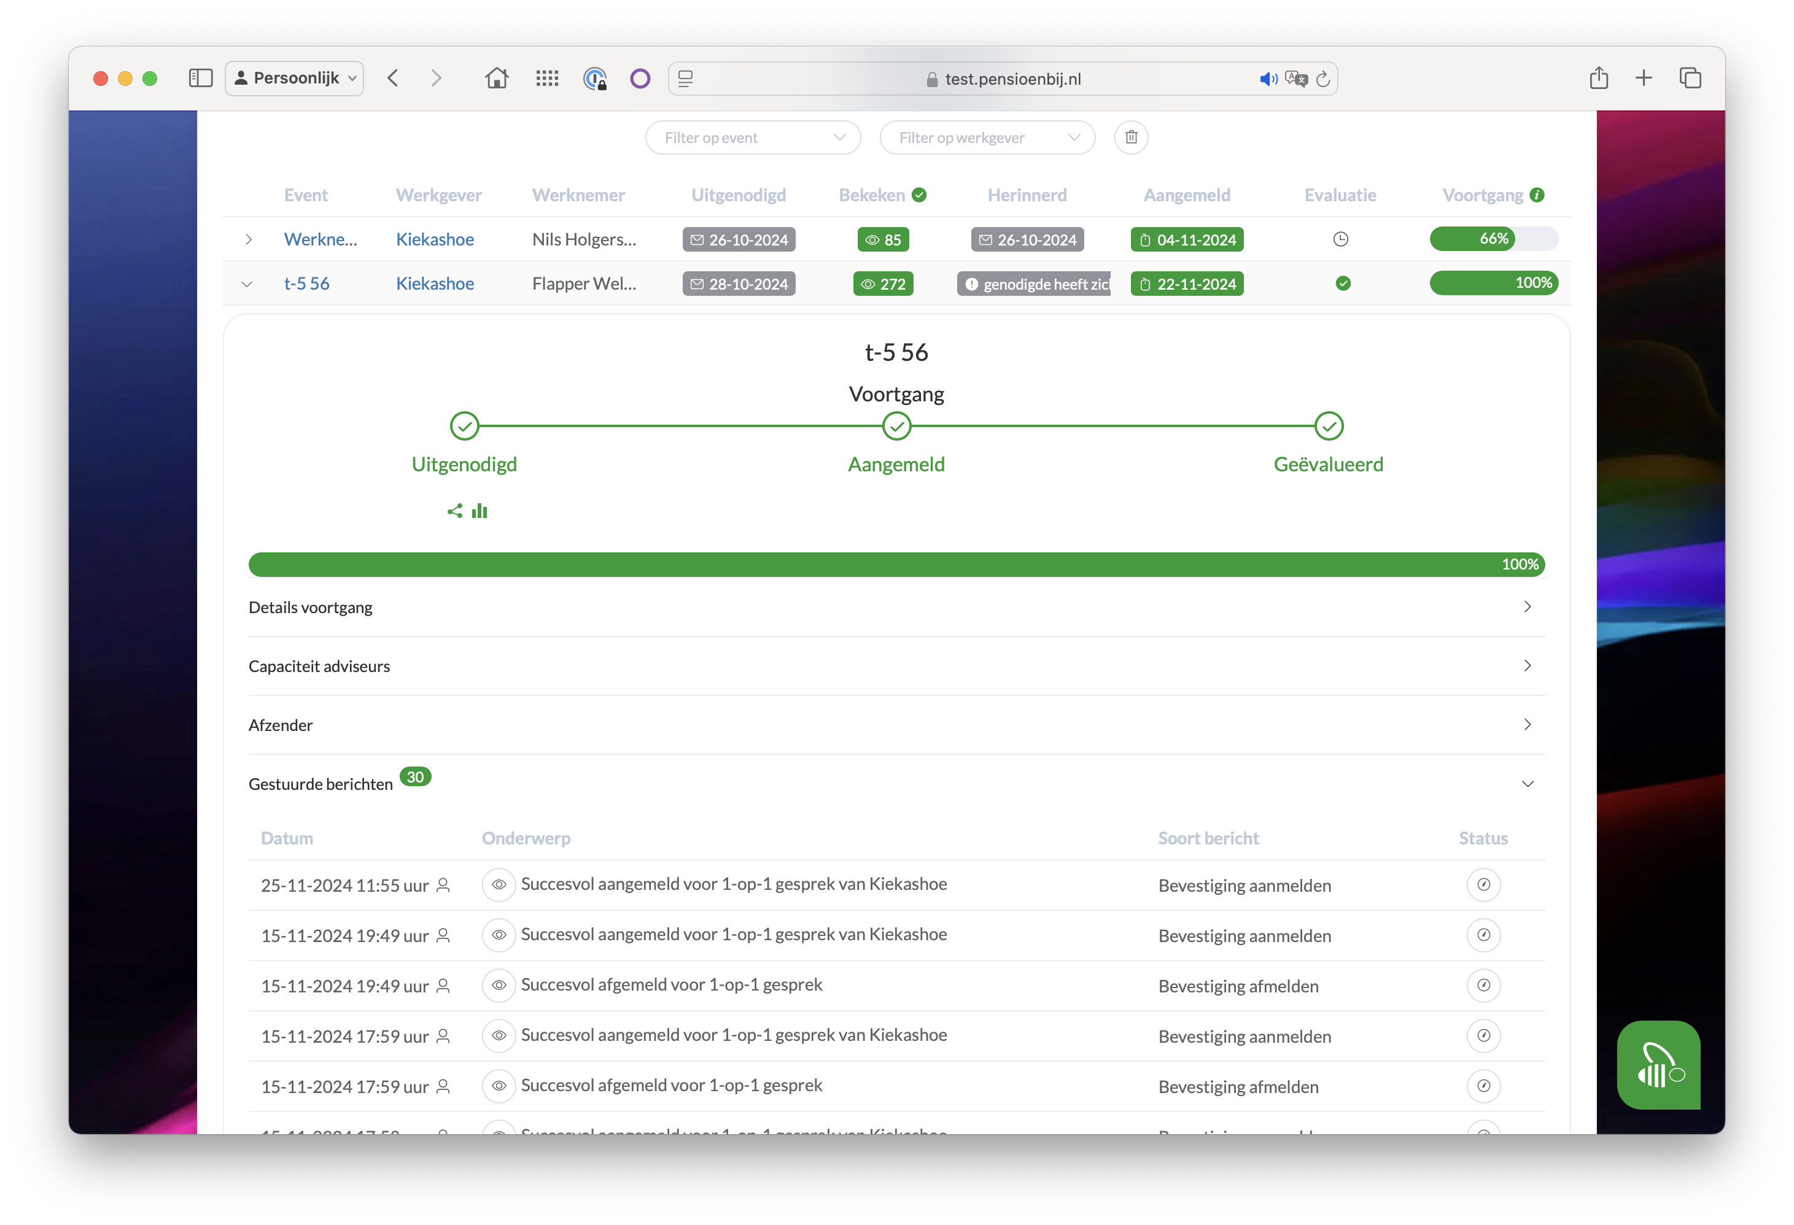
Task: Open Kiekashoe employer link in first row
Action: point(435,239)
